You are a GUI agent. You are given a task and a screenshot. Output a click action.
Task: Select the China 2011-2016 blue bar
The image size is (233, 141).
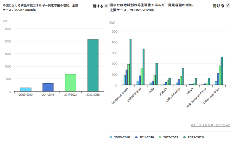pyautogui.click(x=48, y=87)
